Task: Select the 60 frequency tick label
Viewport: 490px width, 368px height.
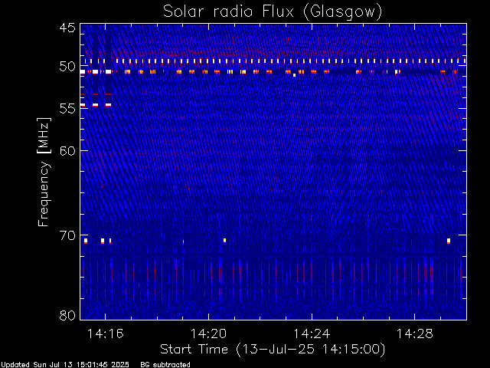Action: pos(67,150)
